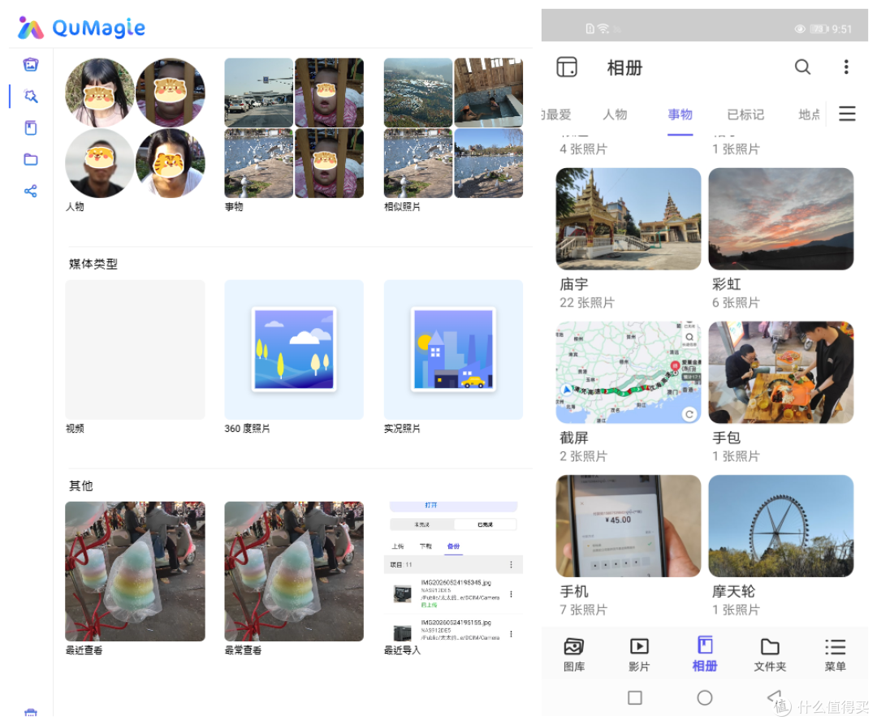
Task: Open the three-dot overflow menu in 相册
Action: point(846,67)
